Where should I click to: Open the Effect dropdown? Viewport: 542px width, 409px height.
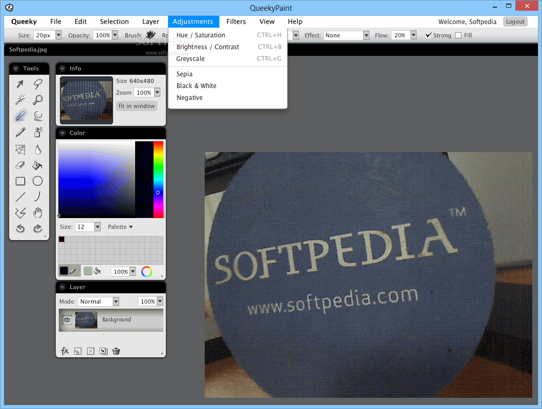tap(366, 35)
